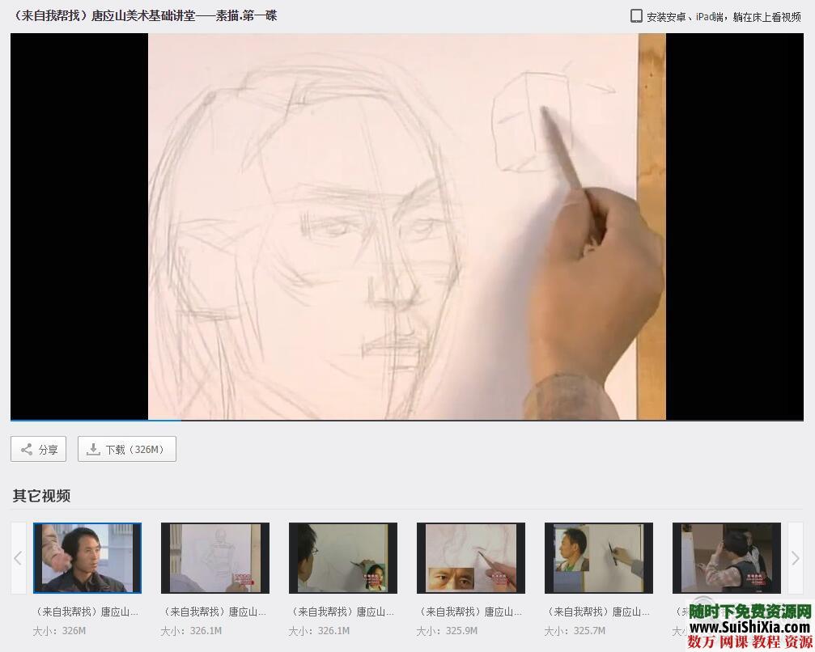Click the download arrow icon inside 下载 button
The height and width of the screenshot is (652, 815).
click(x=93, y=449)
